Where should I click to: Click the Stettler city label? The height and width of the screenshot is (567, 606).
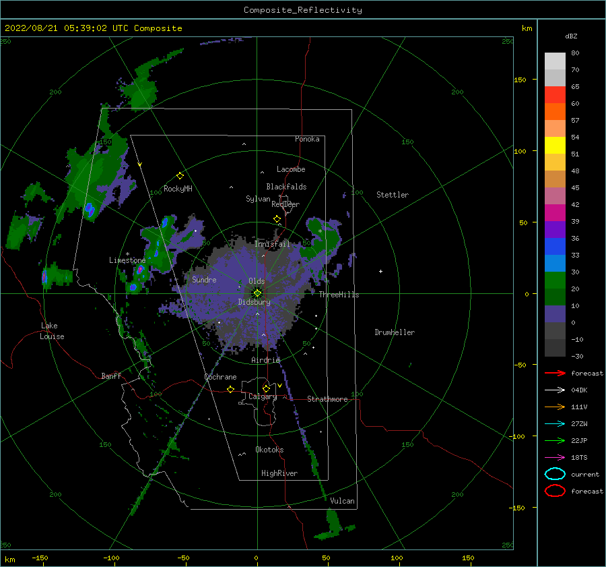coord(393,195)
